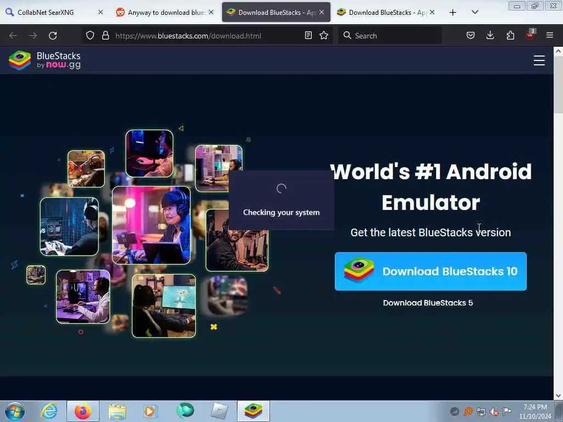
Task: Click the center gamer with headset image
Action: (151, 225)
